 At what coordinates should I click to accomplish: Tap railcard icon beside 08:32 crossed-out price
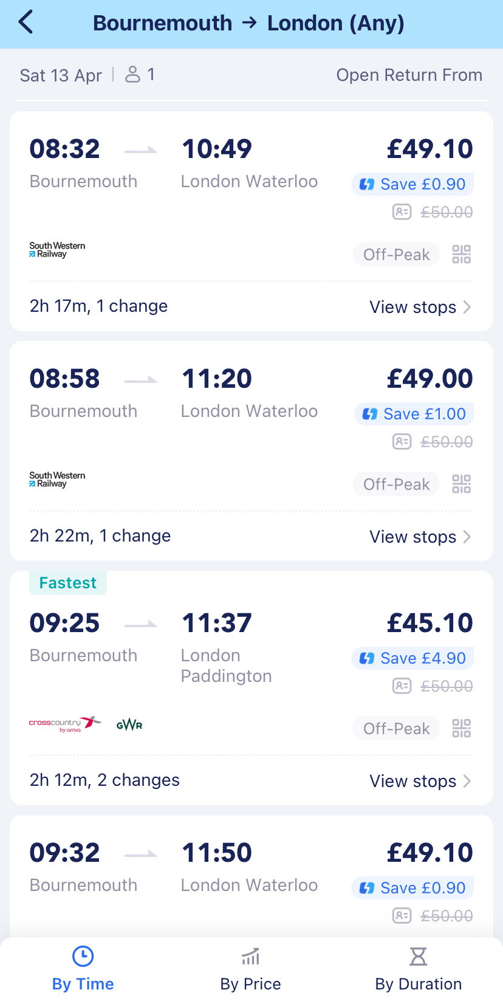(x=402, y=212)
